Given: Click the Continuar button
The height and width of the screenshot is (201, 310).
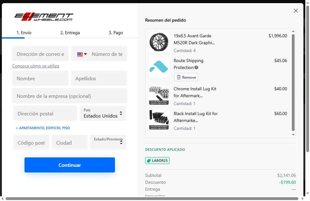Looking at the screenshot, I should [x=70, y=165].
